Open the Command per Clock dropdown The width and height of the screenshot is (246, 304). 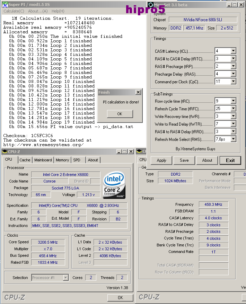click(x=234, y=82)
